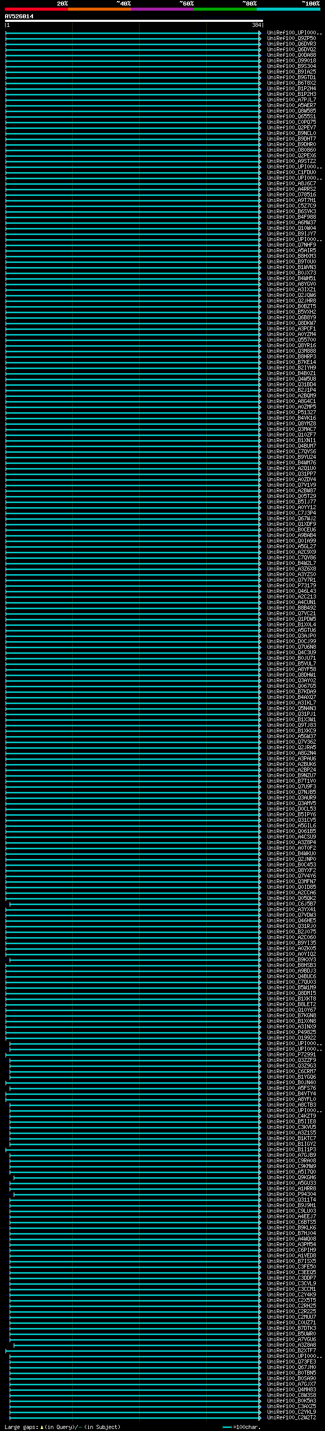Select label UniRef100_B5W1M9
Image resolution: width=325 pixels, height=1431 pixels.
[x=291, y=988]
